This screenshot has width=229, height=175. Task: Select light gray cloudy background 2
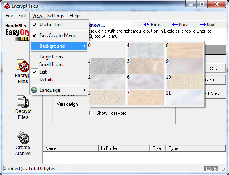pos(107,82)
